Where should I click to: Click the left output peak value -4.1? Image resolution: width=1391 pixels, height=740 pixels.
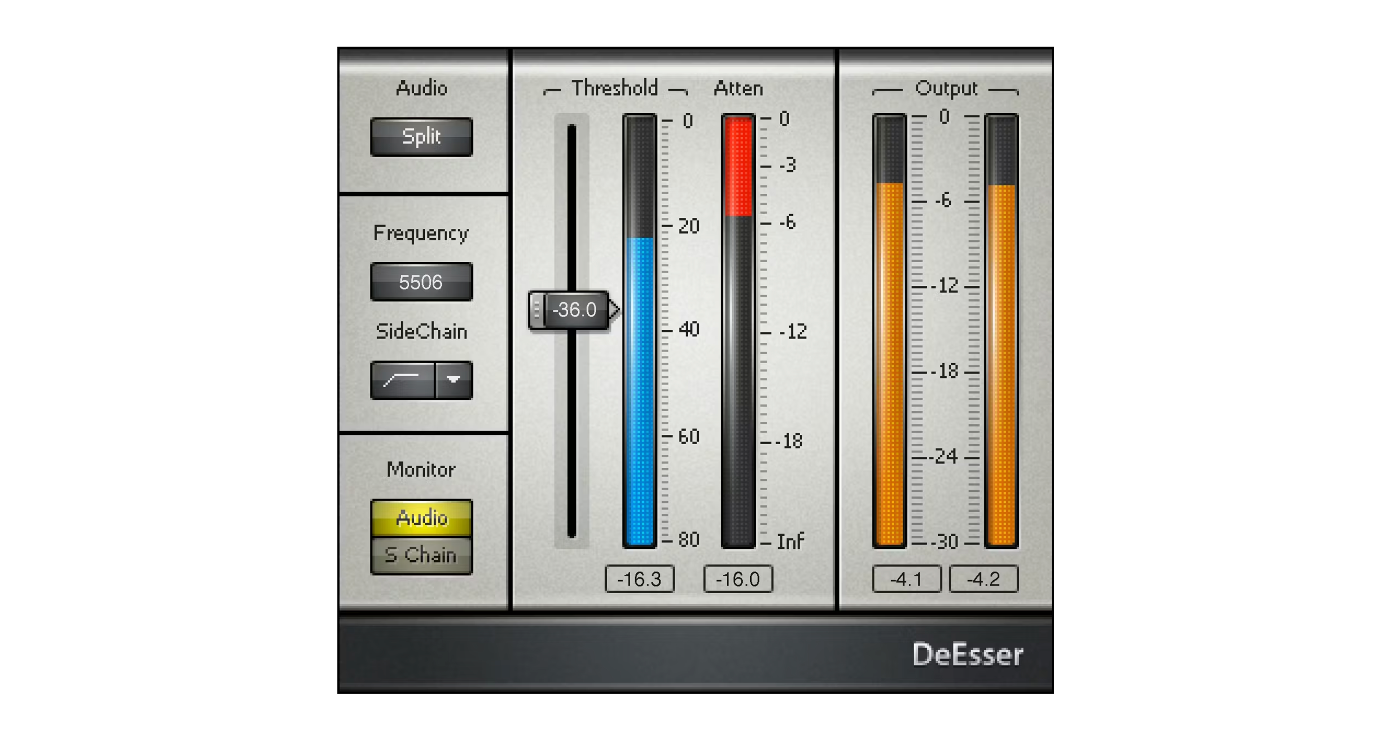(907, 579)
